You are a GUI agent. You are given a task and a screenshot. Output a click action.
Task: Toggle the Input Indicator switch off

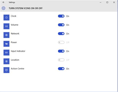[x=61, y=51]
